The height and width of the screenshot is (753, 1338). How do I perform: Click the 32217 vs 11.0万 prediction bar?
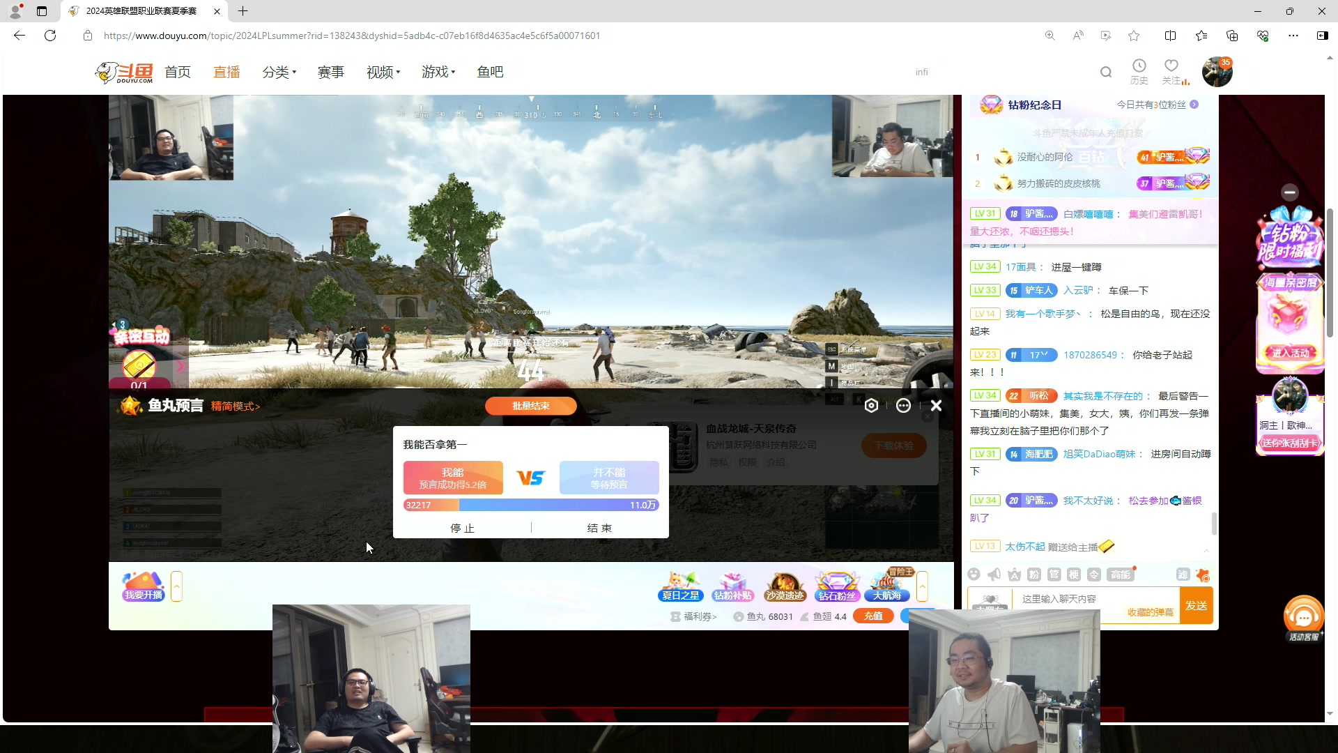click(x=531, y=505)
